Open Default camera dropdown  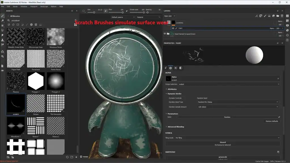[123, 17]
